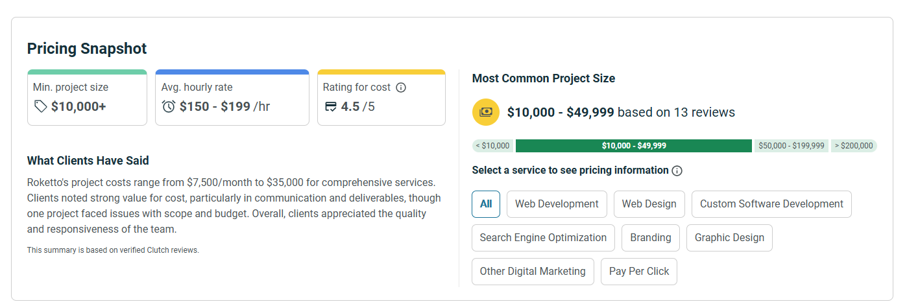Select the Pay Per Click filter
This screenshot has height=304, width=907.
pyautogui.click(x=638, y=271)
